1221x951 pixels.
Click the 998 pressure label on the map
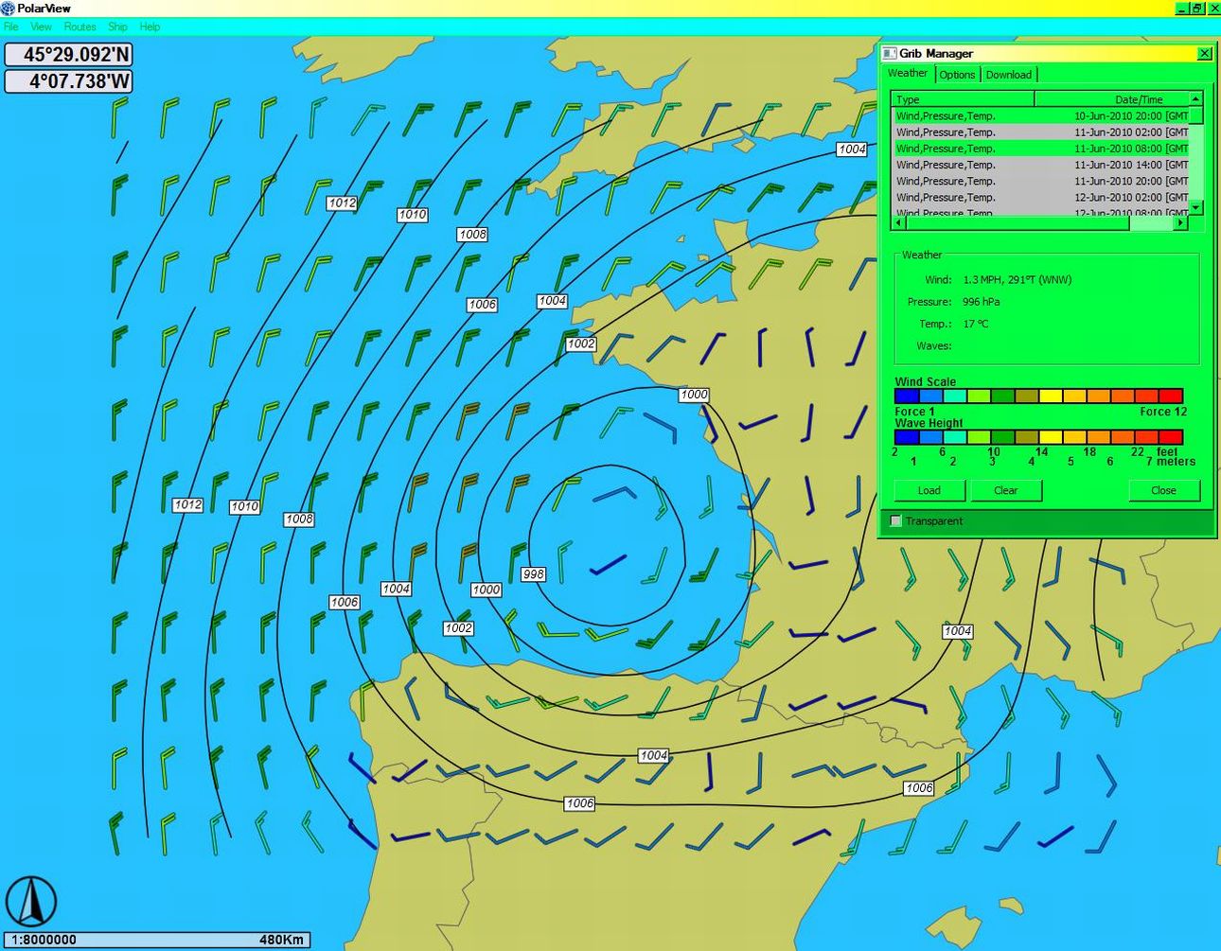pyautogui.click(x=533, y=574)
